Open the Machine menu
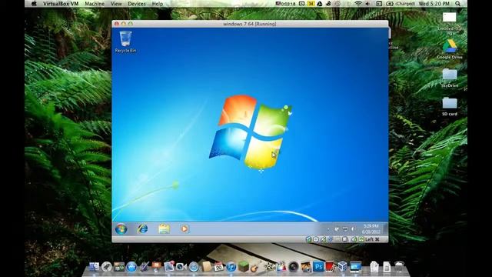 pos(95,4)
